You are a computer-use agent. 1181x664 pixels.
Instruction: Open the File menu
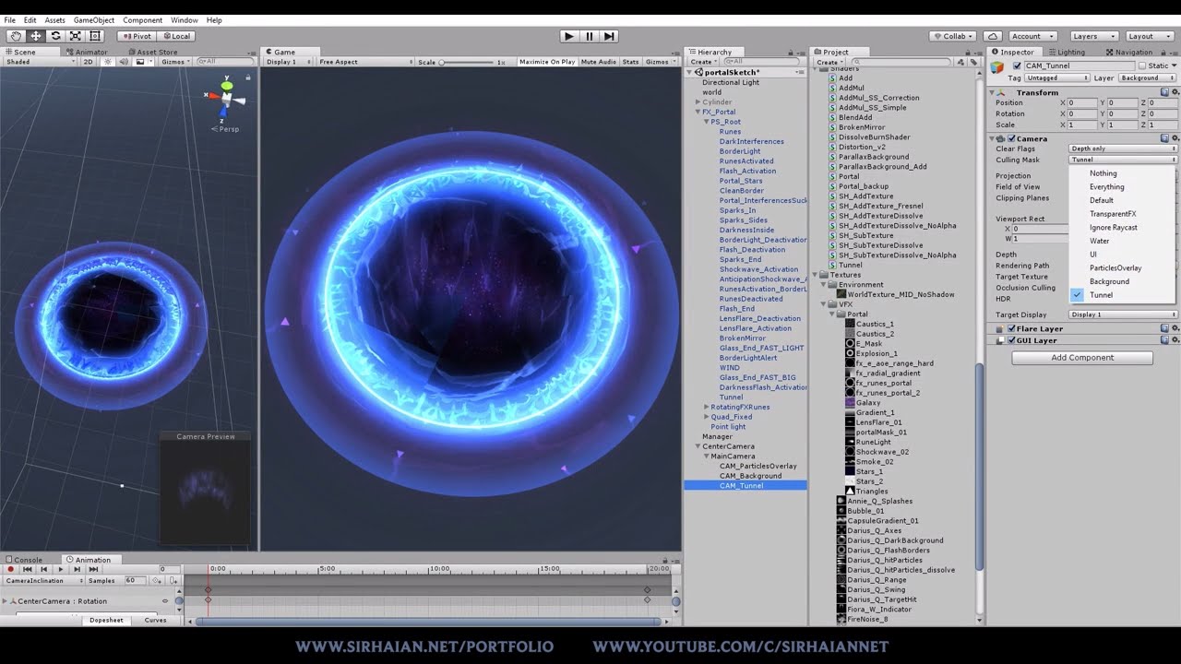pyautogui.click(x=10, y=20)
